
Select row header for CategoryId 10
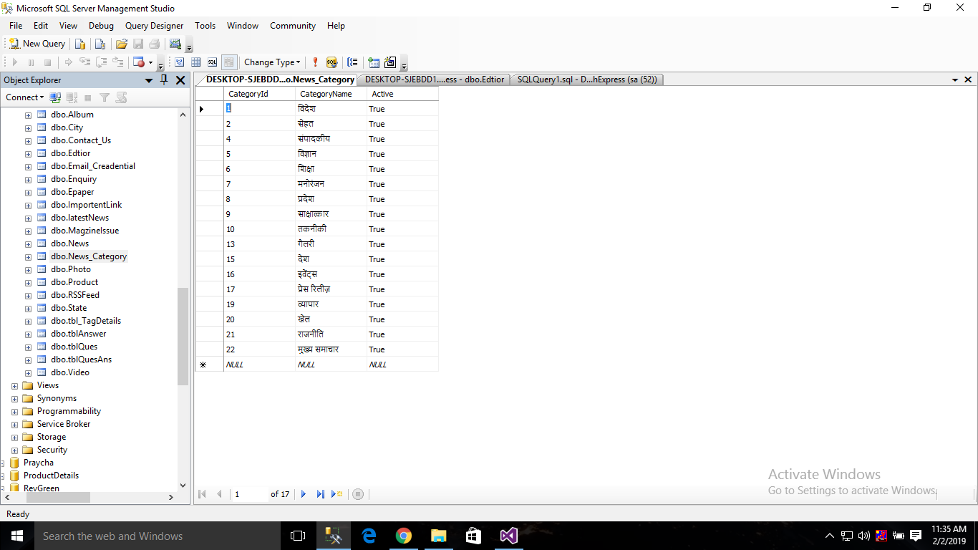pos(209,229)
